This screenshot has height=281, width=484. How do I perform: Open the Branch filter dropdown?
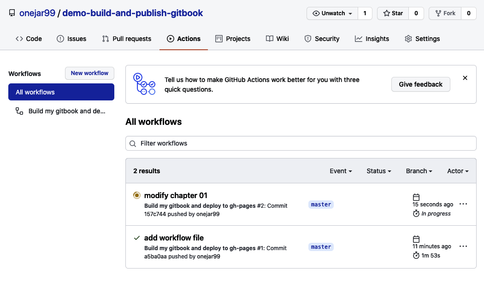point(419,171)
